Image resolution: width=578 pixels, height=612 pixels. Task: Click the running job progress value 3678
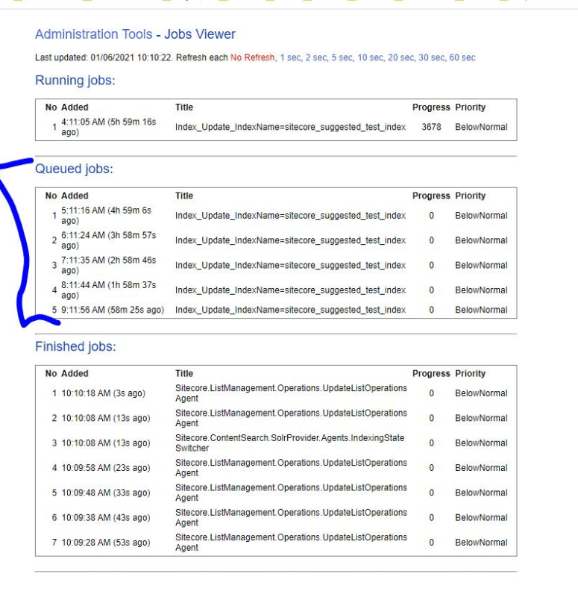coord(431,127)
